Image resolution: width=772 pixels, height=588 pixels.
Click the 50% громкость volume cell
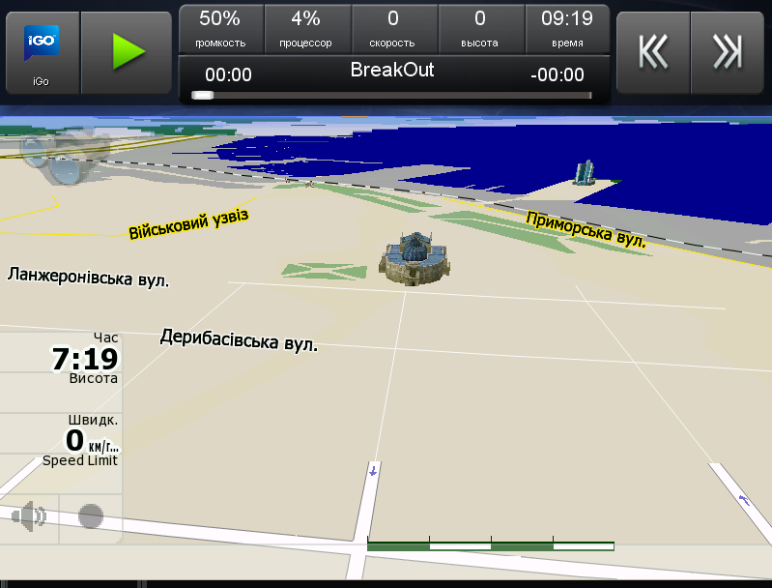[x=220, y=29]
